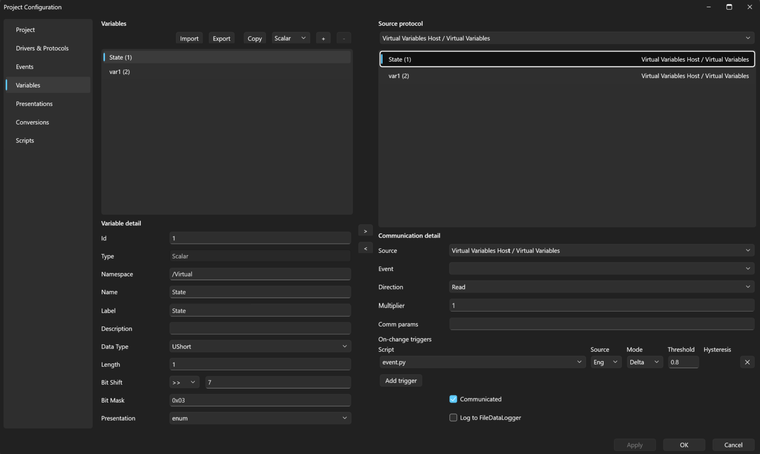
Task: Enable Log to FileDataLogger checkbox
Action: click(453, 417)
